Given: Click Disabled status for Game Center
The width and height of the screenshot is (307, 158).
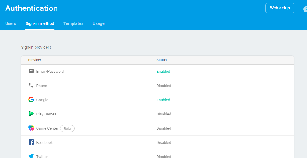Looking at the screenshot, I should tap(164, 128).
